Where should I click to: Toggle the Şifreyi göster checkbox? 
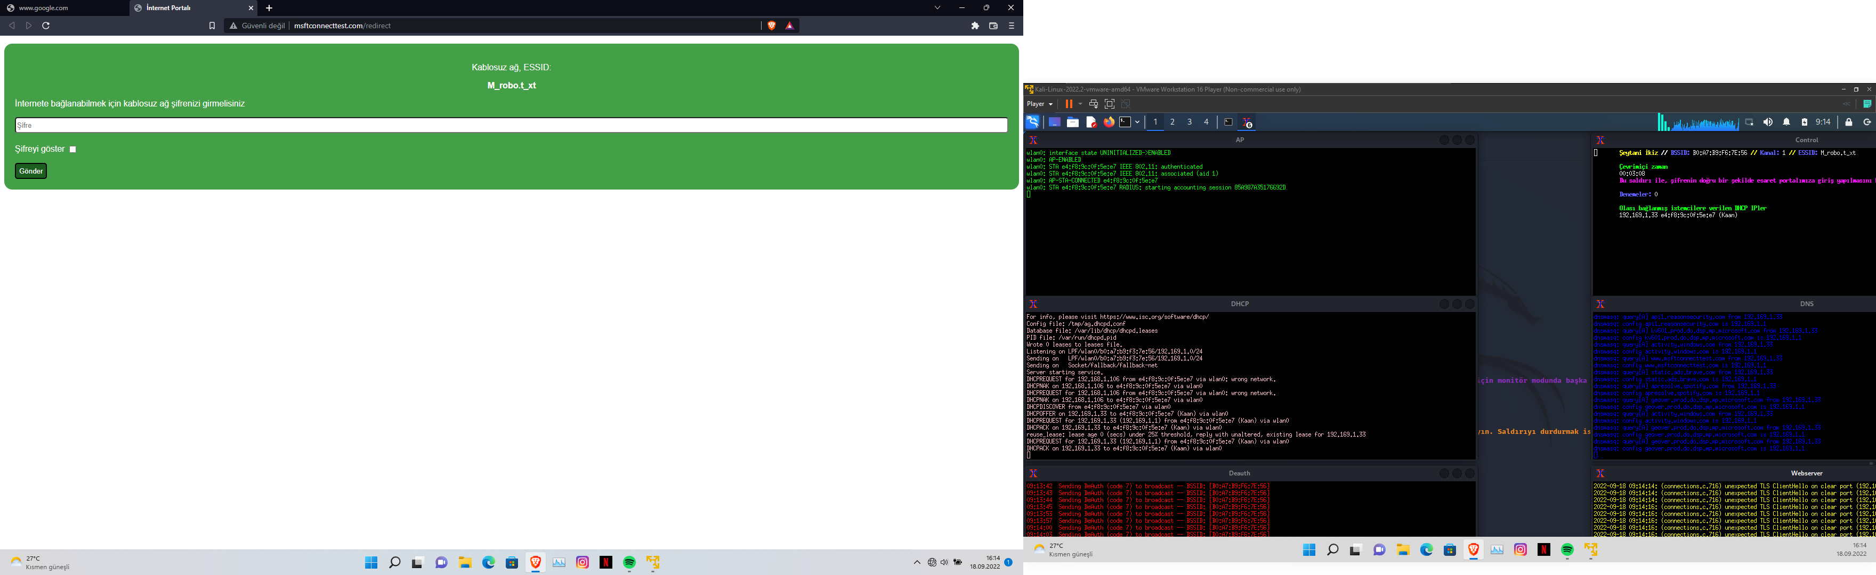[x=73, y=149]
